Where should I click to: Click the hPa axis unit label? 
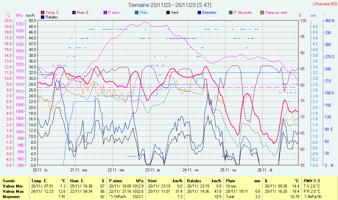tap(19, 15)
